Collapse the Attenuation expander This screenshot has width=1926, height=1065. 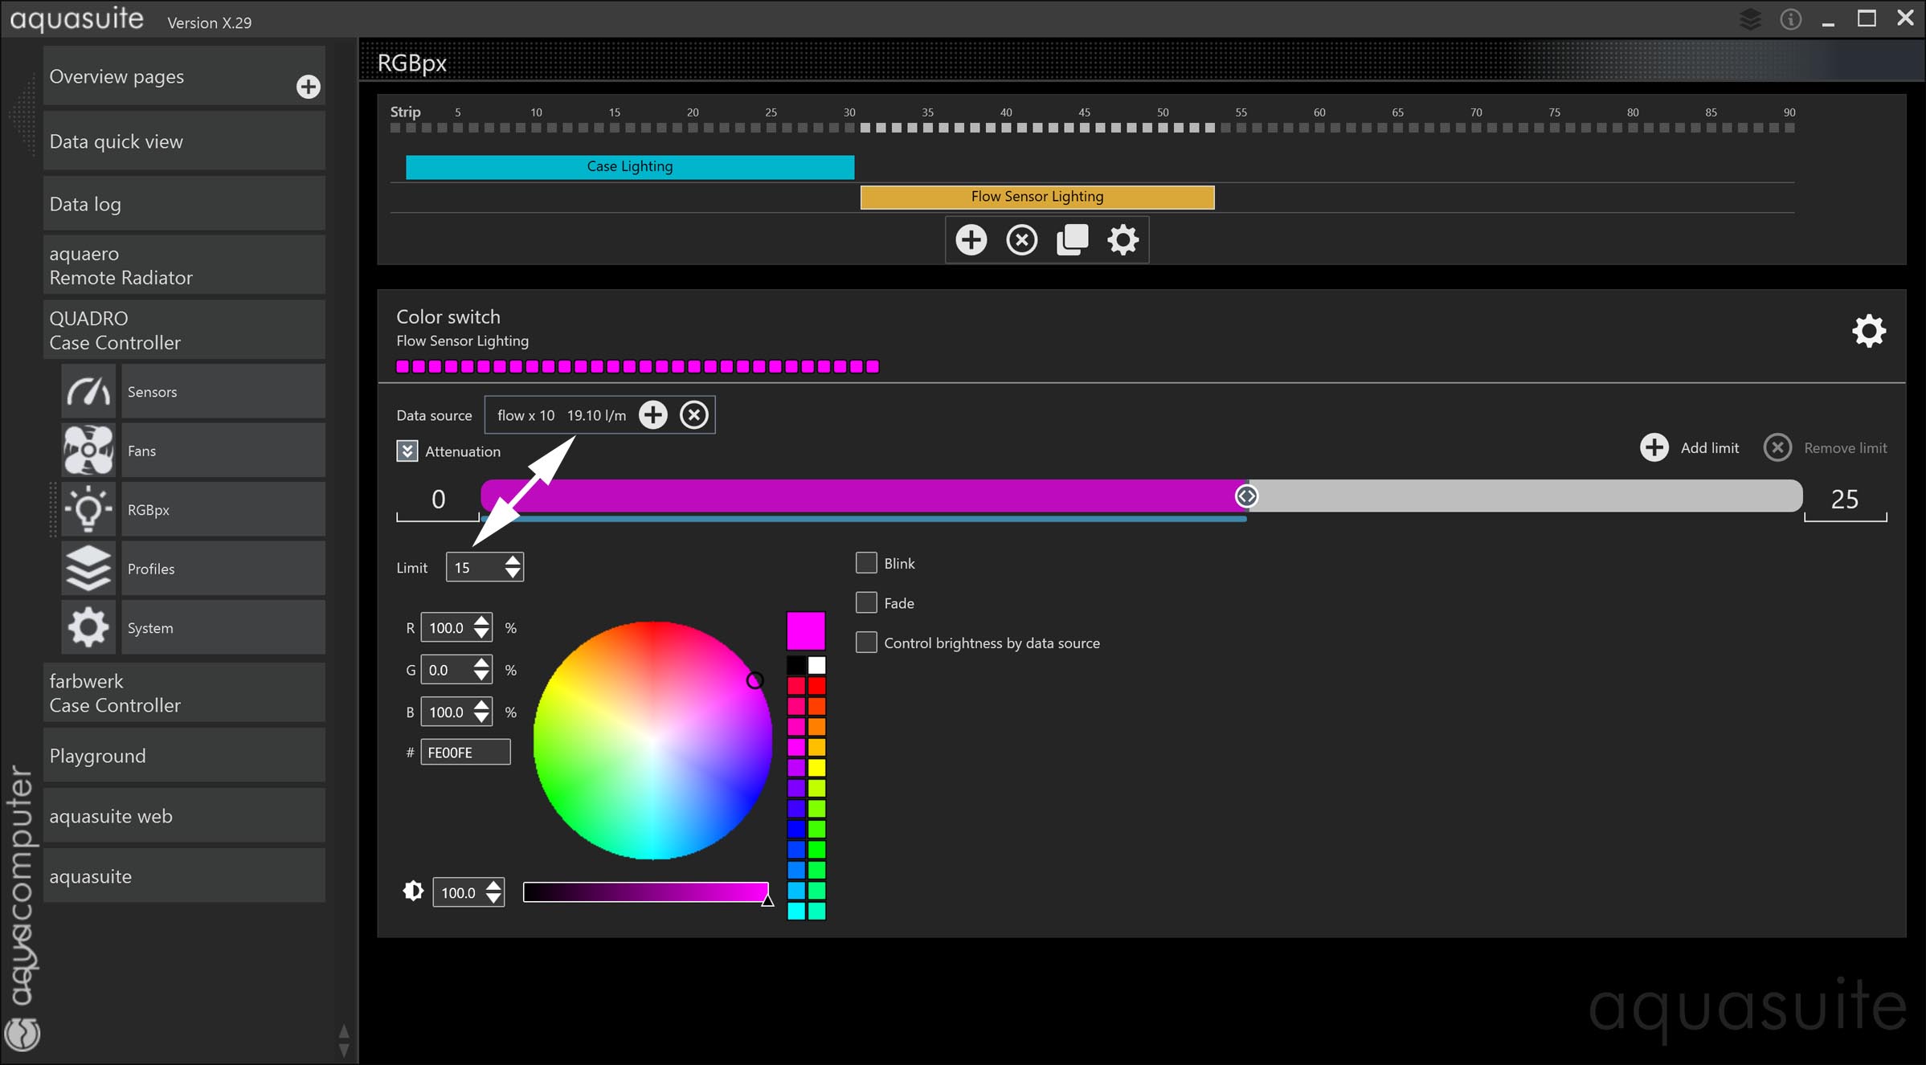(407, 451)
